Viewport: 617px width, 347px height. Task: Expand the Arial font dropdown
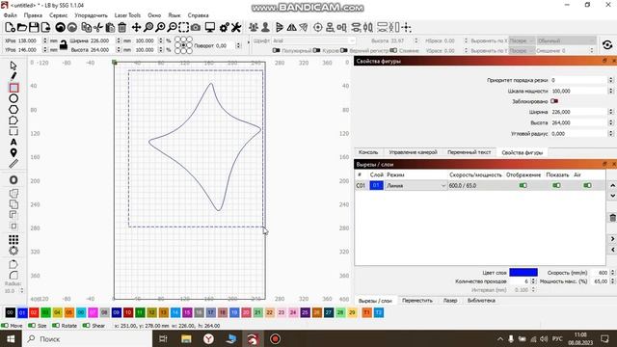[x=313, y=40]
